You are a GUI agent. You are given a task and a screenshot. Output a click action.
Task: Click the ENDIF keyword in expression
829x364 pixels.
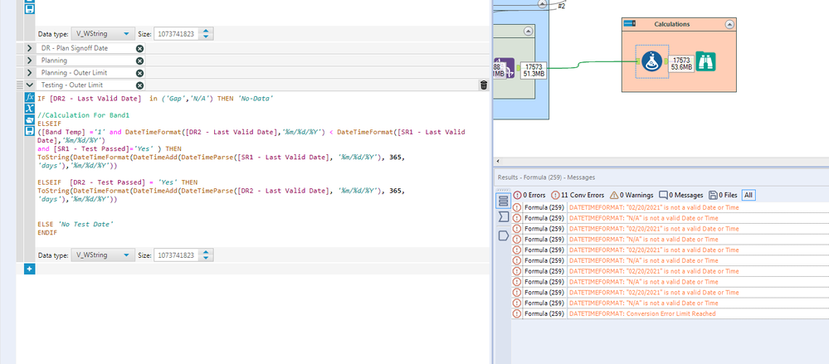(x=47, y=232)
